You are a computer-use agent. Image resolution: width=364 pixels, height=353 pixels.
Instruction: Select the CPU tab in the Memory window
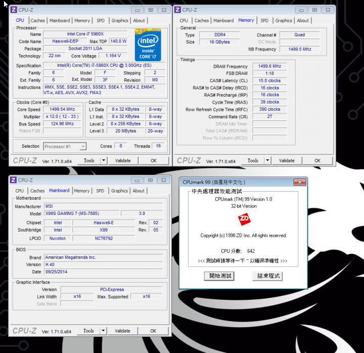click(x=184, y=21)
